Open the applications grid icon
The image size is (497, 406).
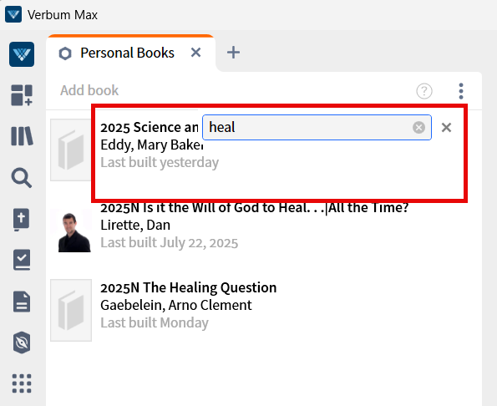click(22, 383)
